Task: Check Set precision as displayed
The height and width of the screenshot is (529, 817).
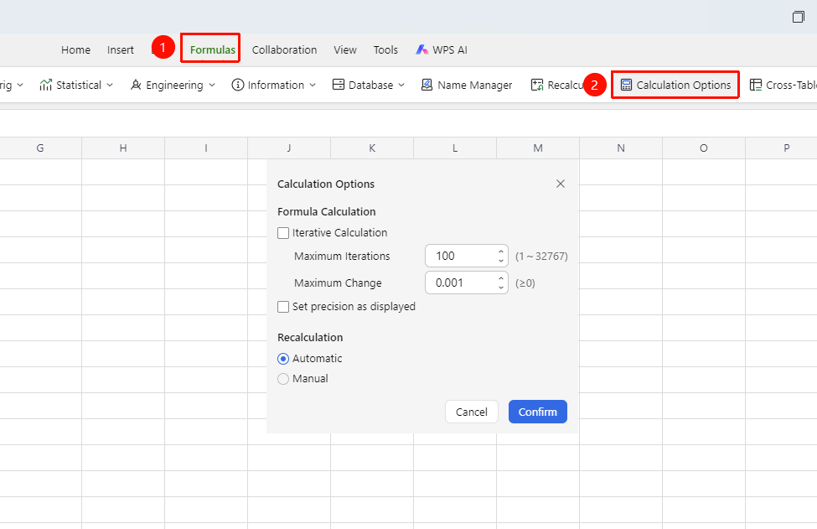Action: pos(283,307)
